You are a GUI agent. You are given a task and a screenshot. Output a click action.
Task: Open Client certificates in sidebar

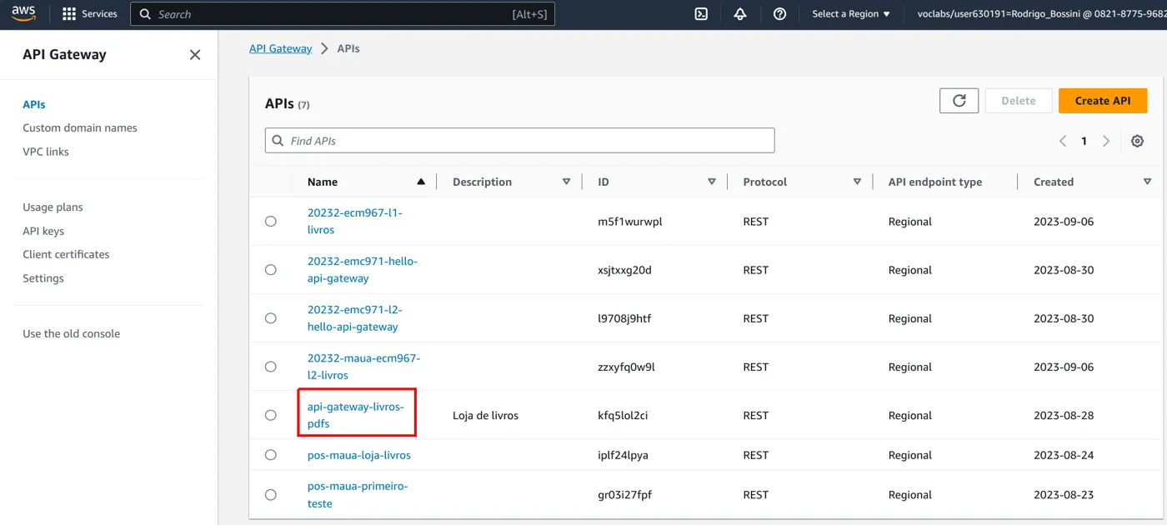point(66,255)
